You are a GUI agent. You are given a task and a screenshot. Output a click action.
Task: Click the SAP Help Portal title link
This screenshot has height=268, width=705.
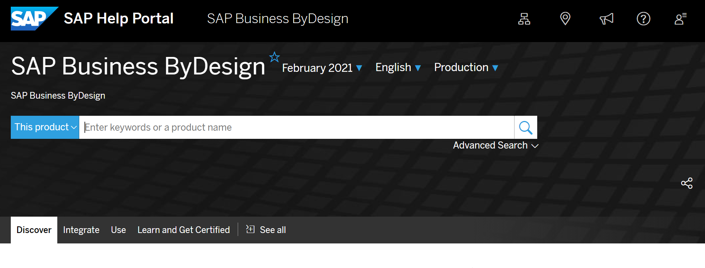[x=118, y=19]
